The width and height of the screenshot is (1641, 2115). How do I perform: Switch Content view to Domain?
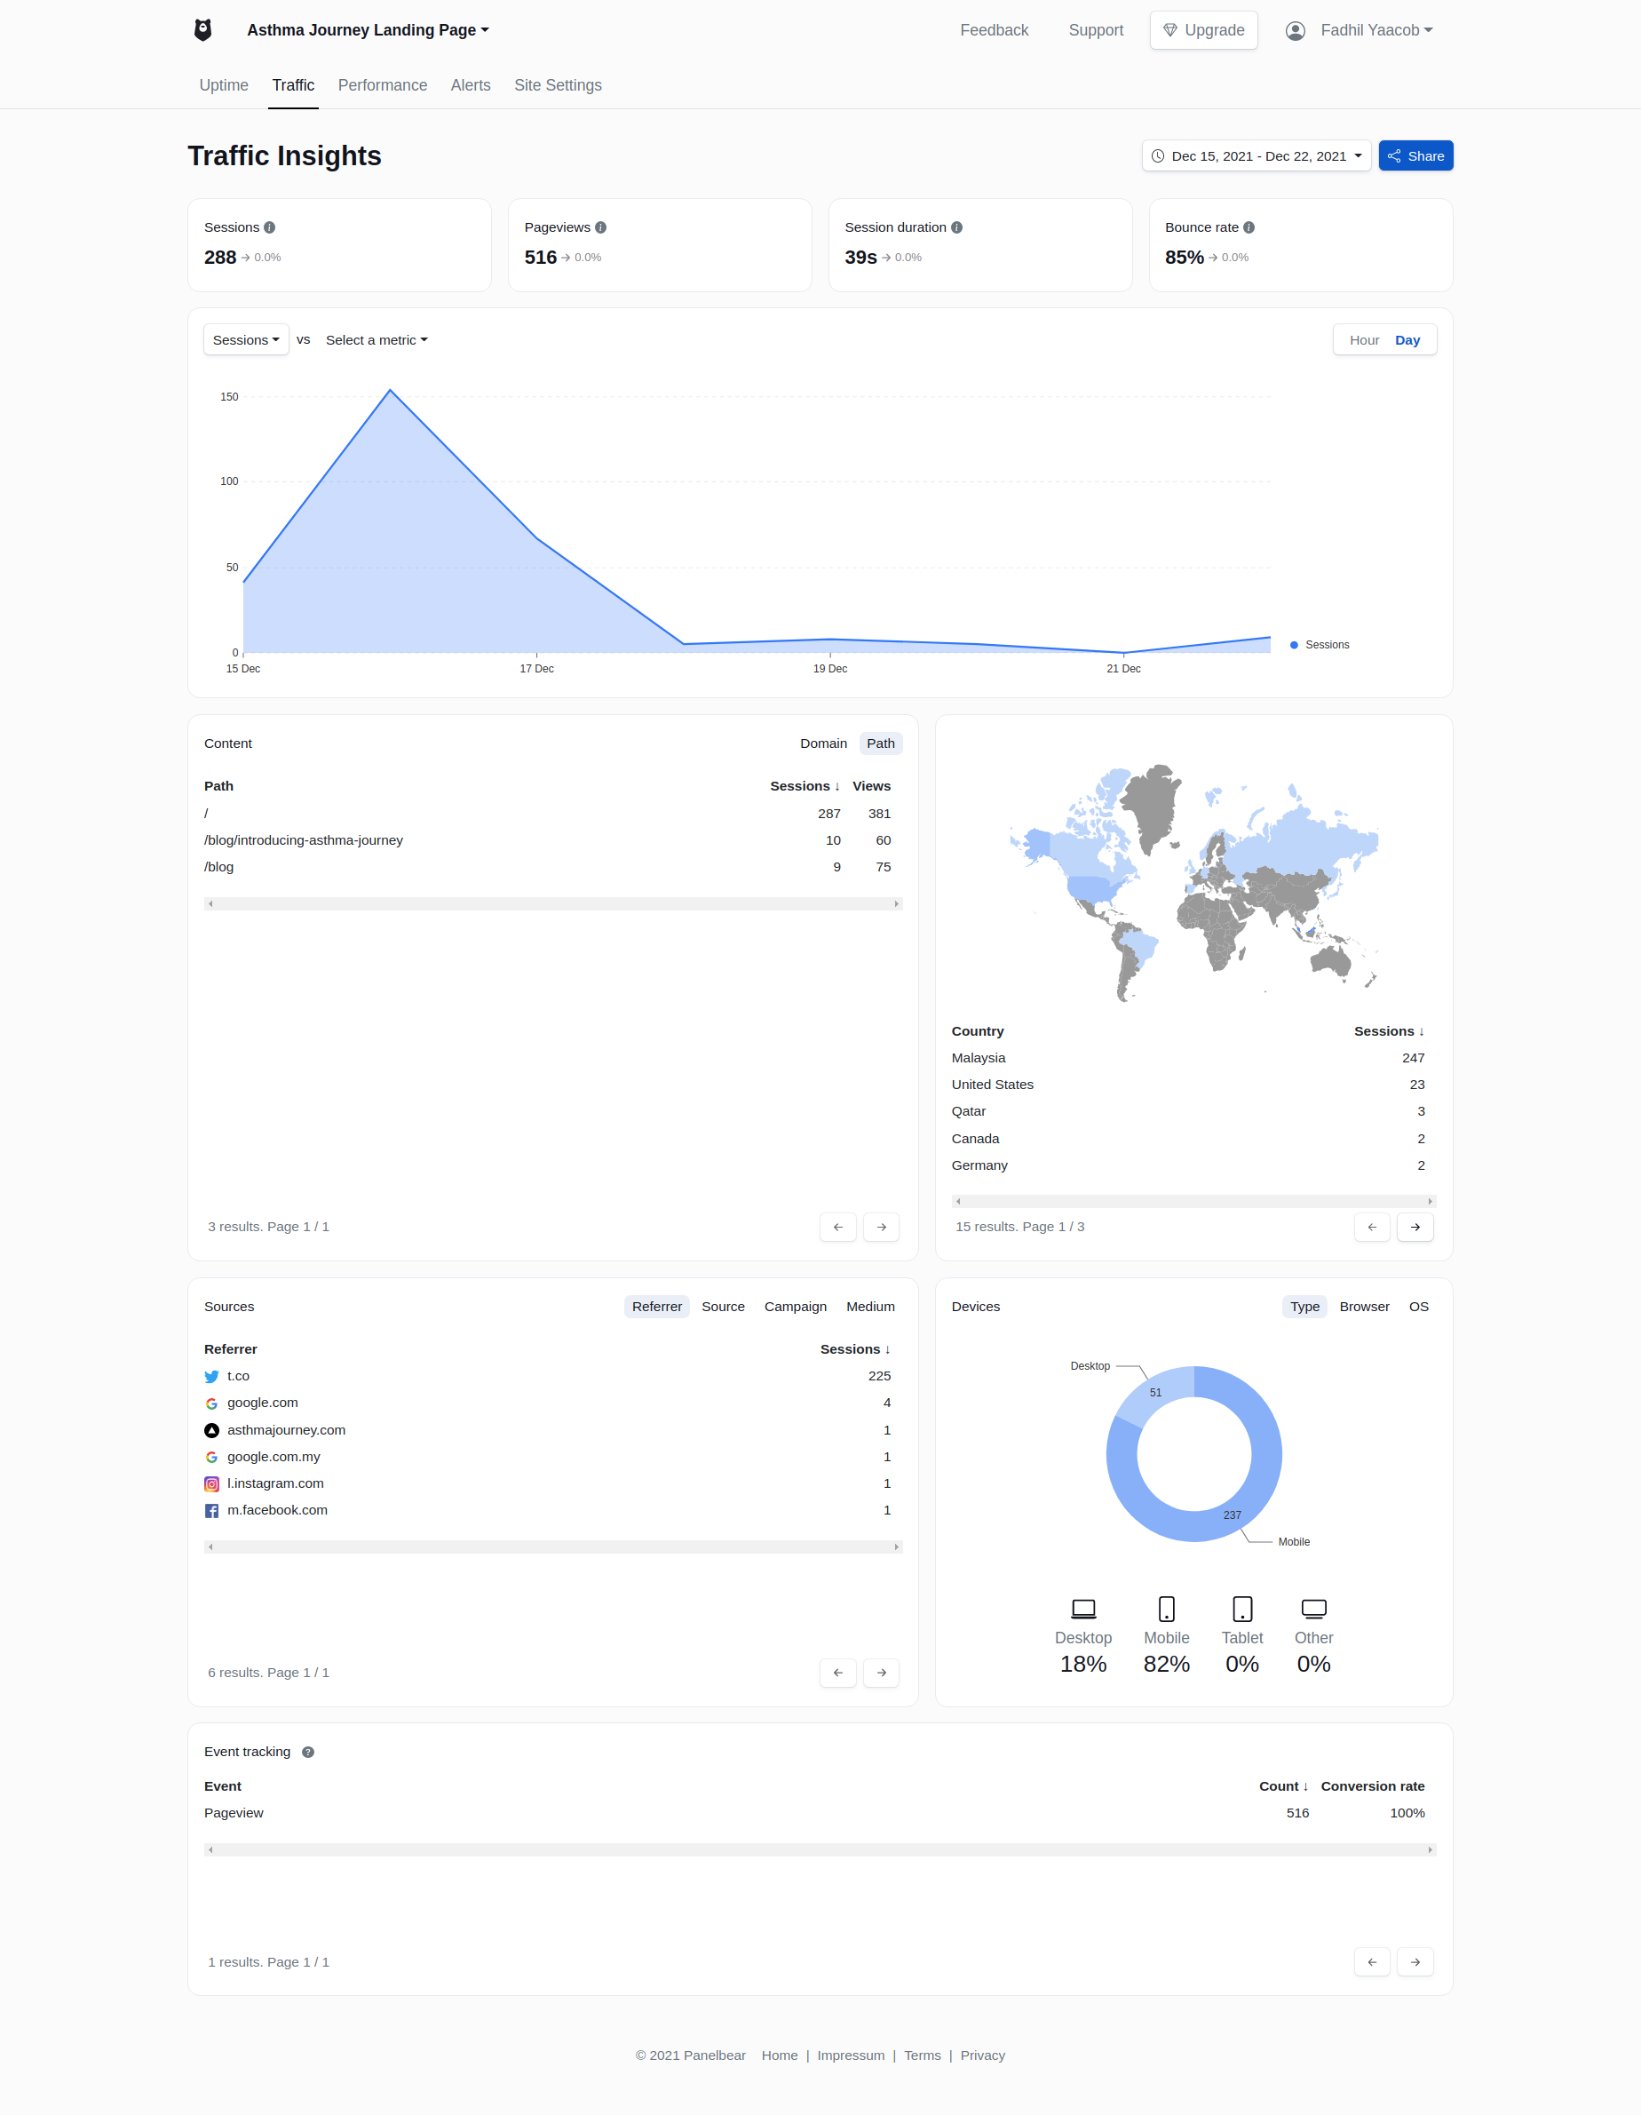point(824,743)
